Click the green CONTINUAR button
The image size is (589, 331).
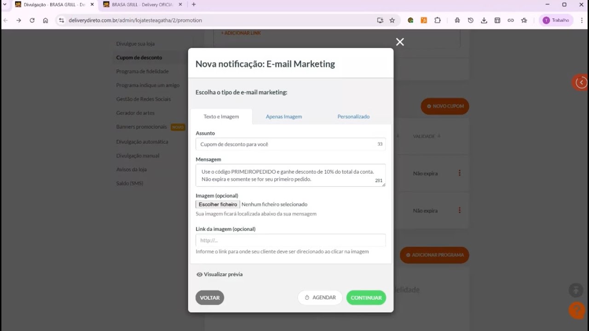pyautogui.click(x=366, y=298)
